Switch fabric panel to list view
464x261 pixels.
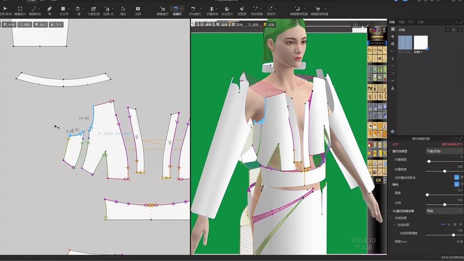pos(459,30)
